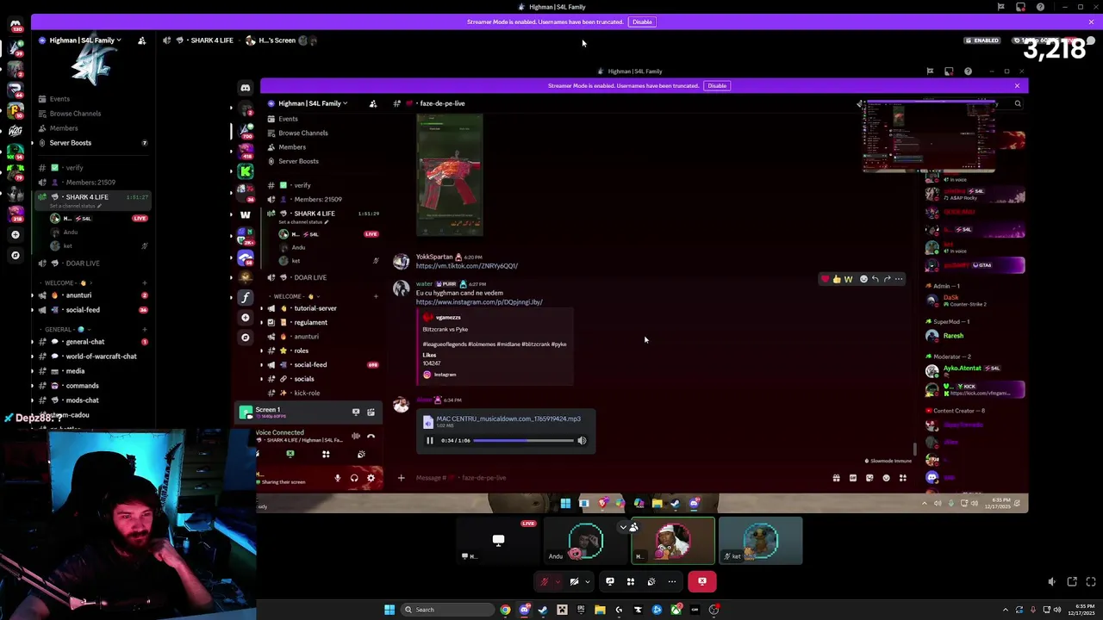Open the media channel in outer sidebar
Viewport: 1103px width, 620px height.
pyautogui.click(x=75, y=371)
